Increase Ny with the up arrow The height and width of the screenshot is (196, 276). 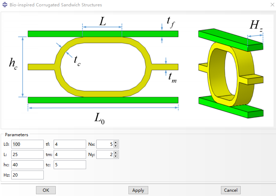116,152
